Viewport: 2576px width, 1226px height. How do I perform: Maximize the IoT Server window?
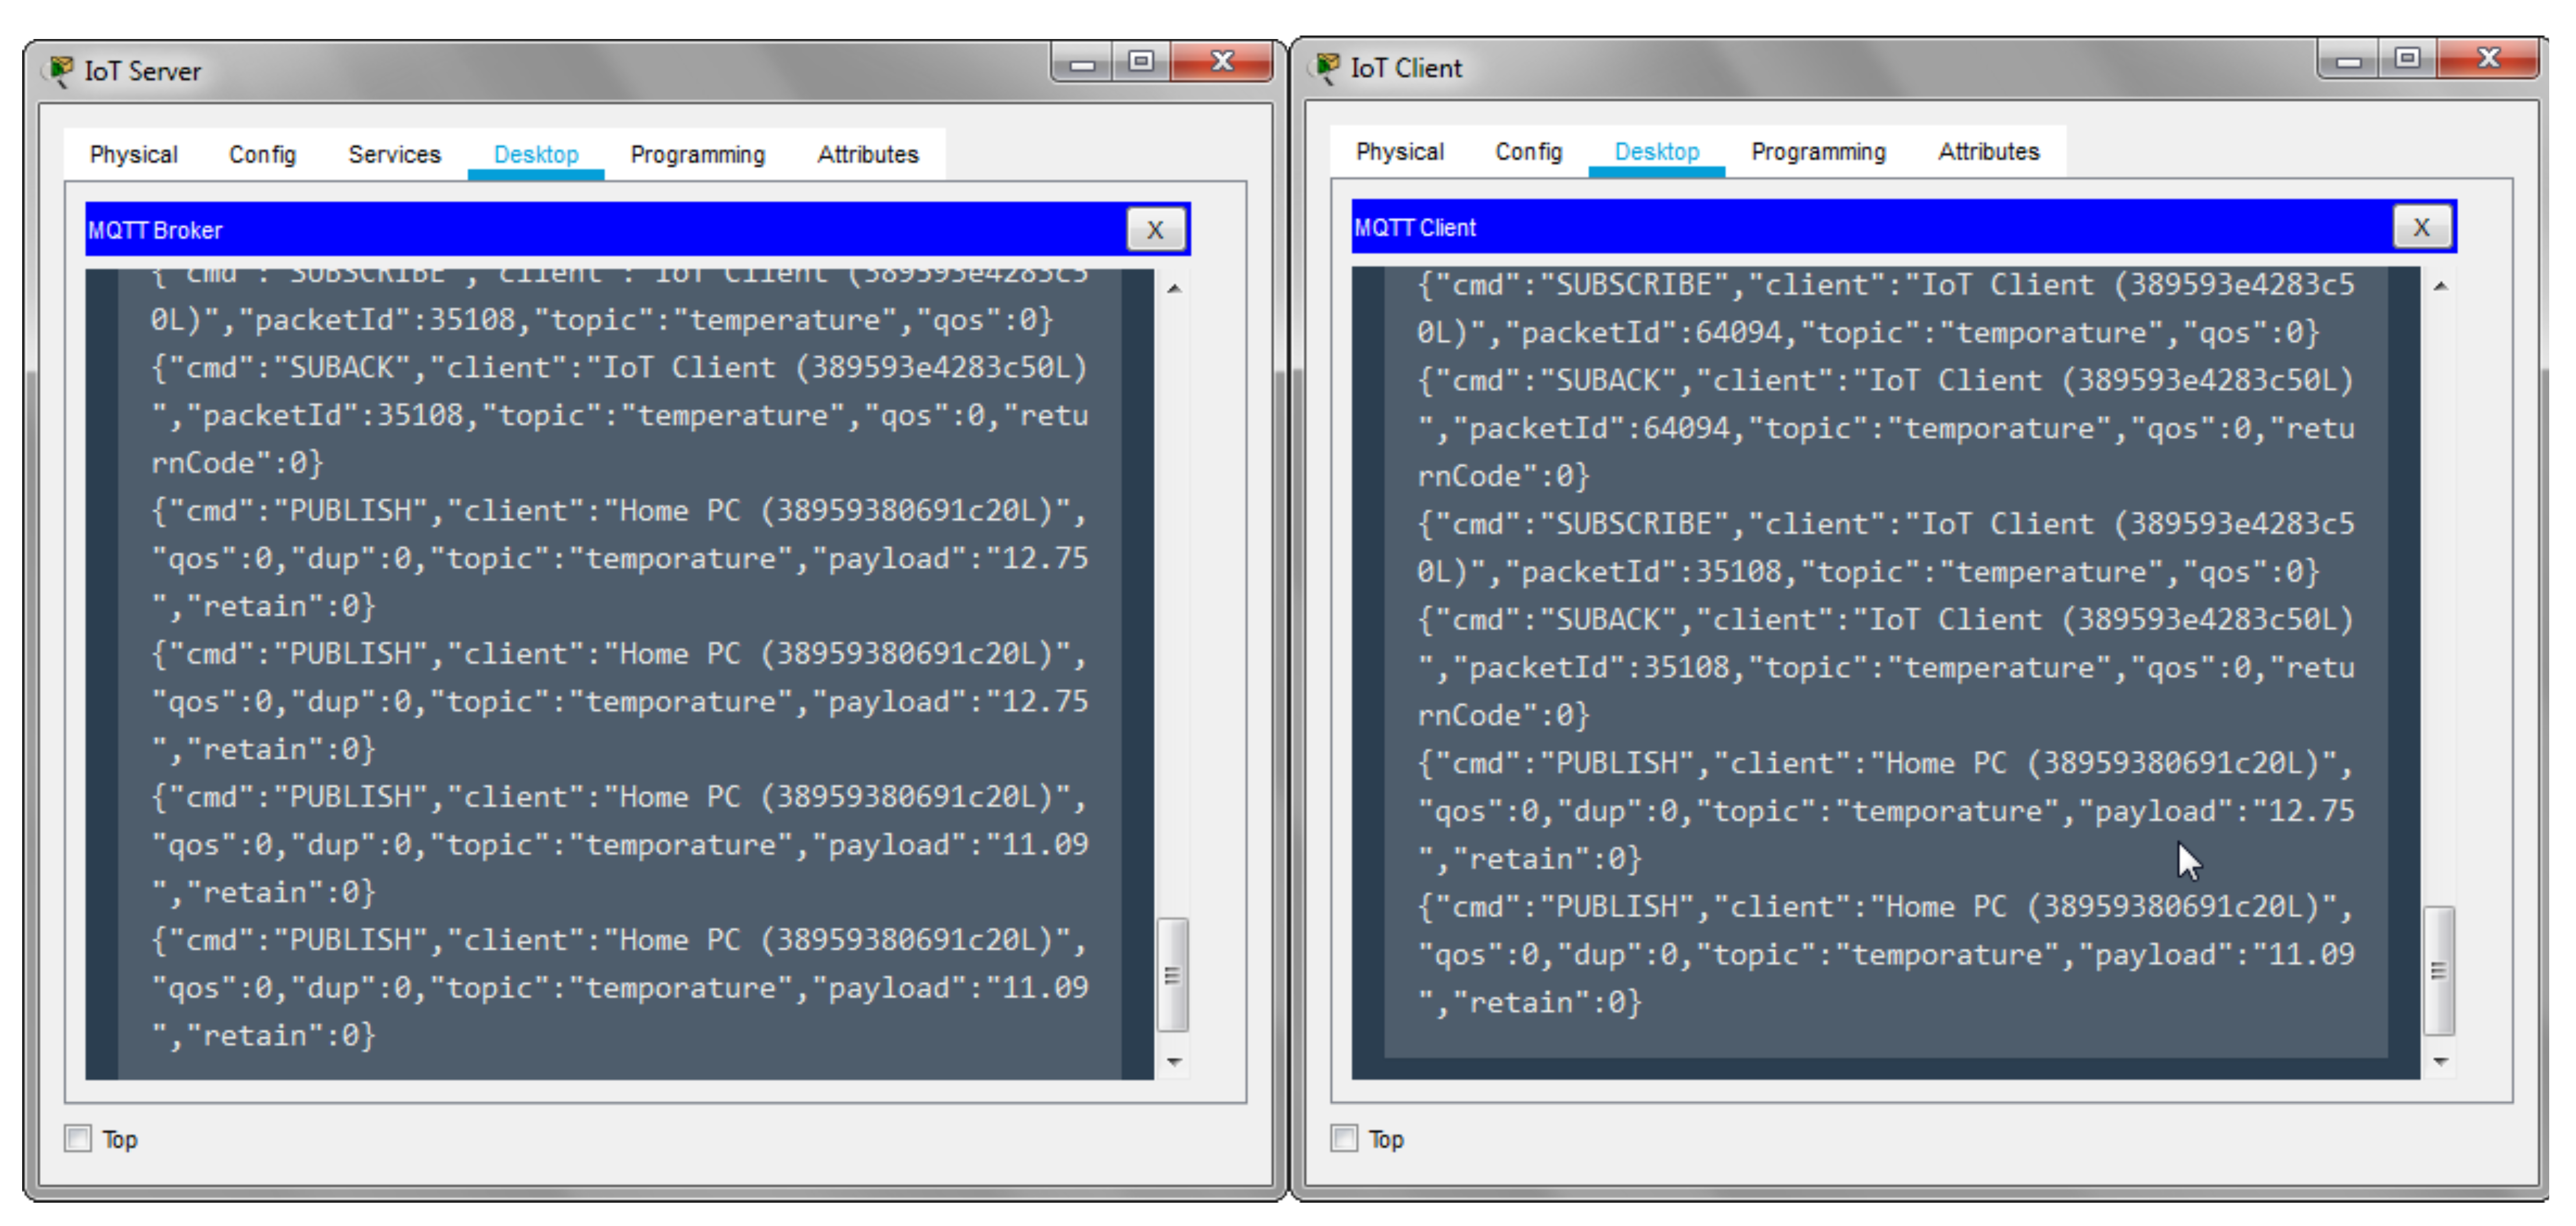click(x=1141, y=62)
